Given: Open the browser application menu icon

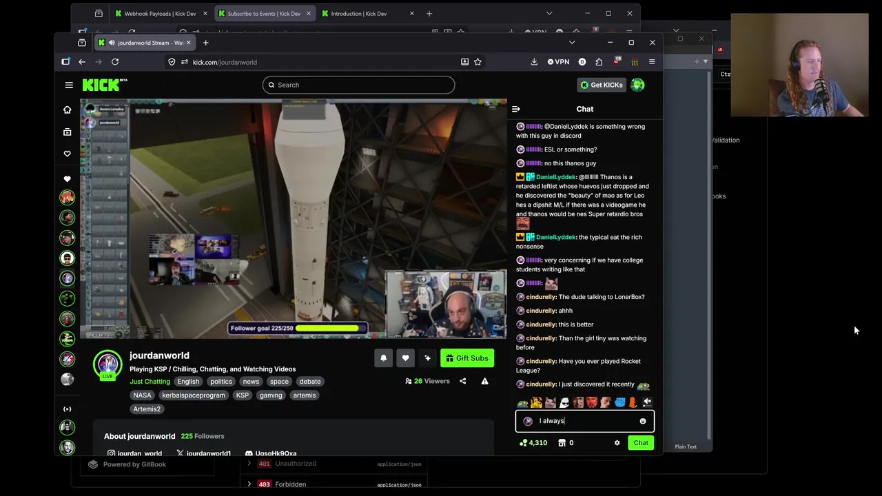Looking at the screenshot, I should (652, 62).
